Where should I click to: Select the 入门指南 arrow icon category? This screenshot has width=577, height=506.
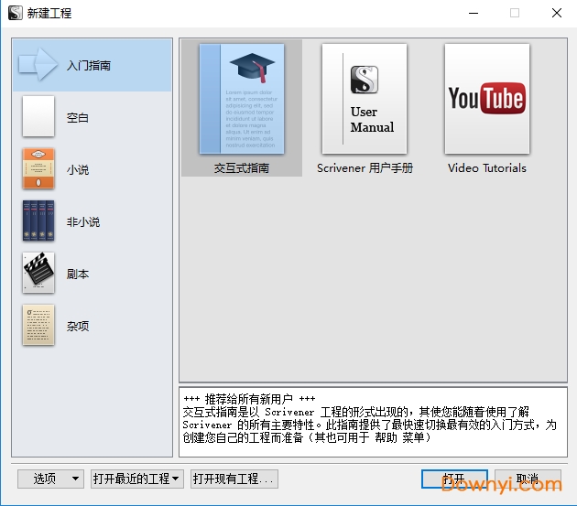coord(38,65)
